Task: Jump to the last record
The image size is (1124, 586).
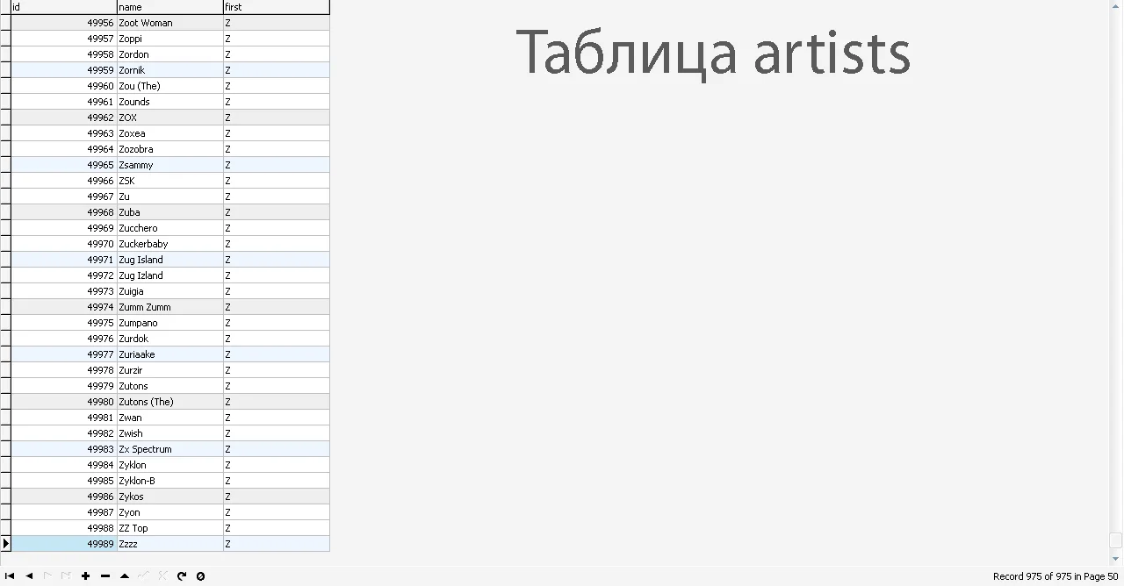Action: coord(66,576)
